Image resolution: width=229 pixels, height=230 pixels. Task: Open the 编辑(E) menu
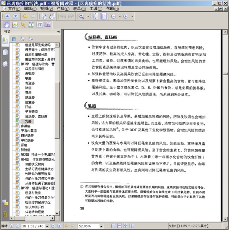31,9
